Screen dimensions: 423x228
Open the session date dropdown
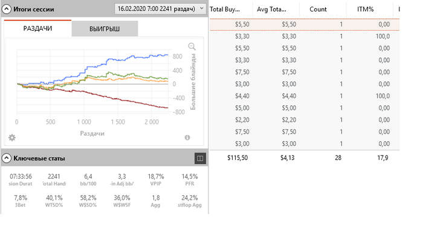tap(160, 9)
